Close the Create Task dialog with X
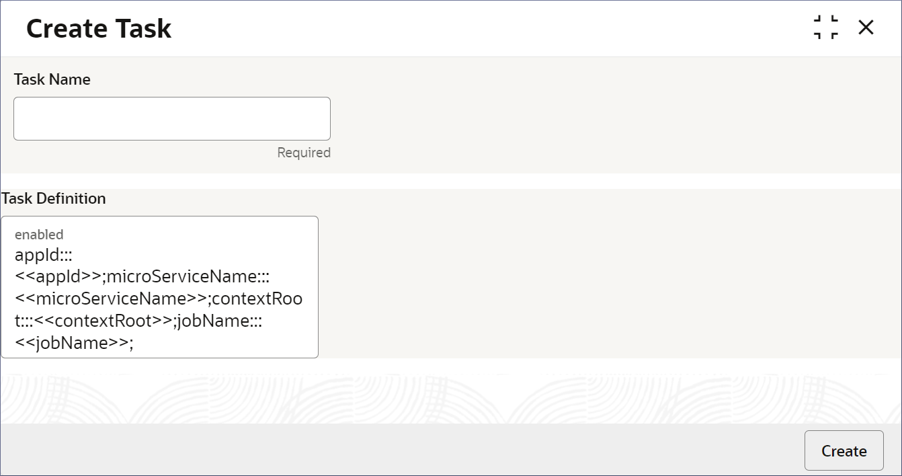The height and width of the screenshot is (476, 902). point(866,28)
